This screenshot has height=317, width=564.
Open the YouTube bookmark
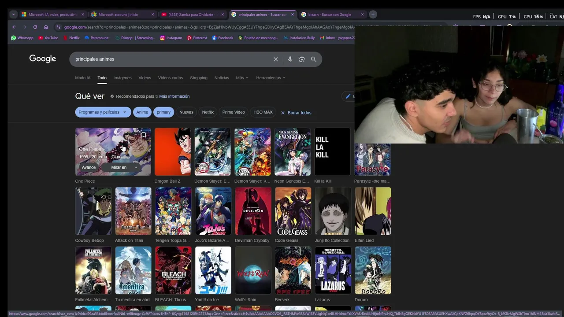48,38
